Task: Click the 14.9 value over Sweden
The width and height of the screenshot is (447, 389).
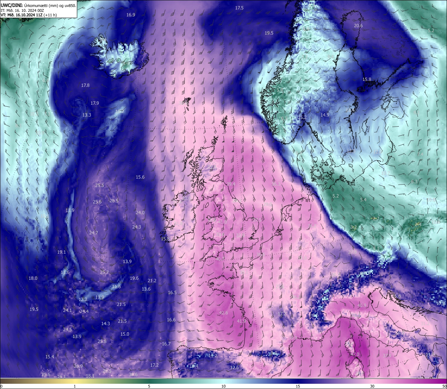Action: pos(325,115)
